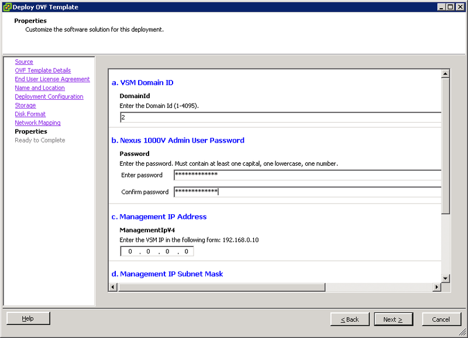Viewport: 468px width, 338px height.
Task: Open the End User License Agreement step
Action: 52,79
